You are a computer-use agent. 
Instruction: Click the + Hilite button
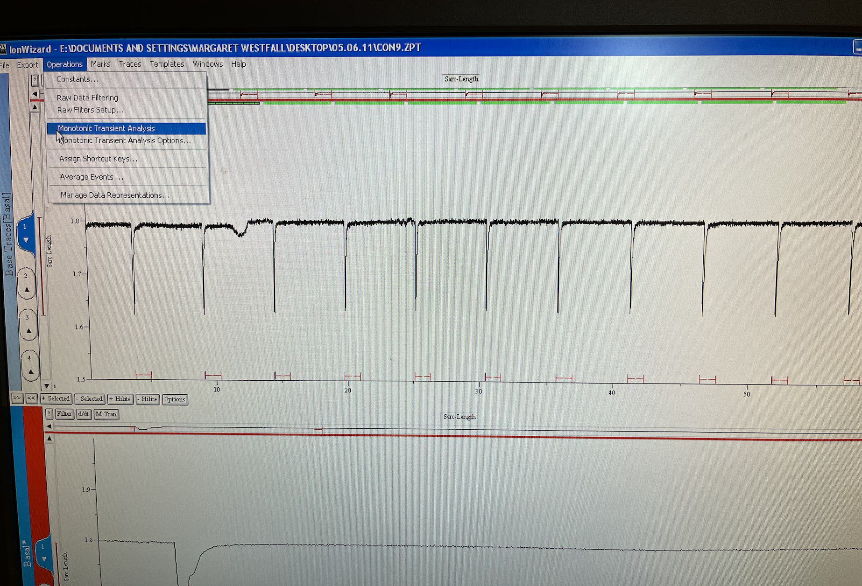[120, 399]
